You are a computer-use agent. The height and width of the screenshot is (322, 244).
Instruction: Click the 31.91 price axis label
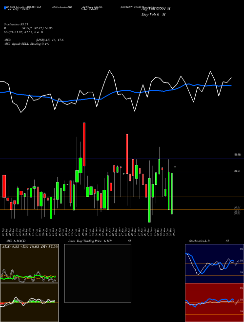[237, 171]
